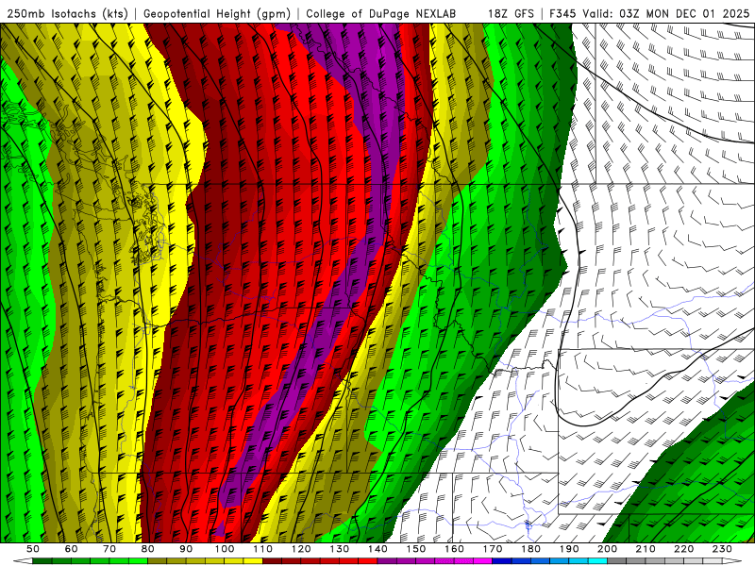755x566 pixels.
Task: Click the 180 label on the color scale
Action: [x=530, y=549]
